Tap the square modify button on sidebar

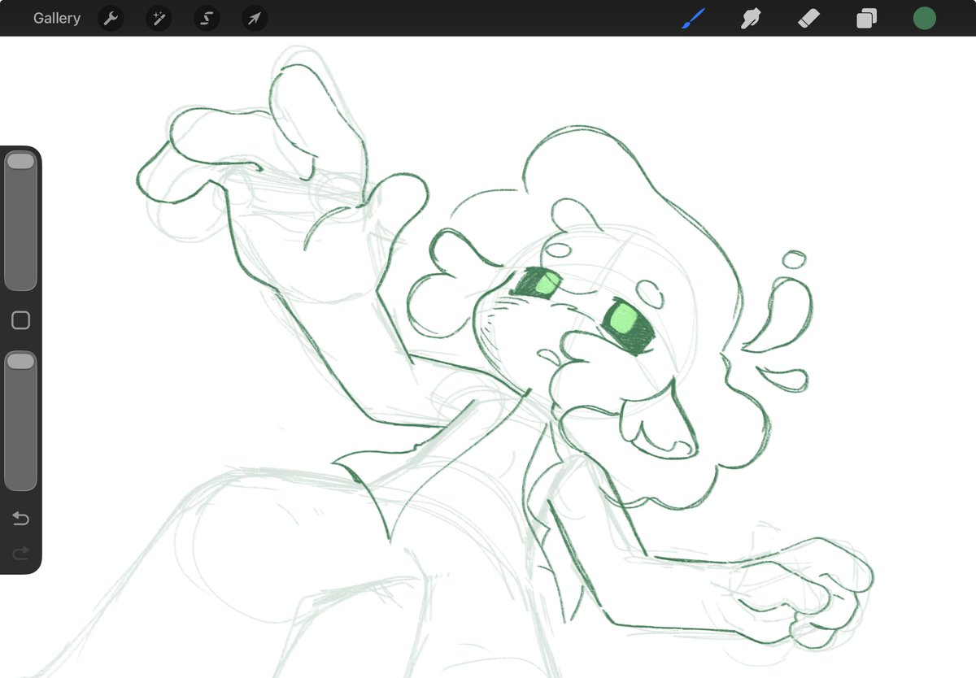[21, 320]
